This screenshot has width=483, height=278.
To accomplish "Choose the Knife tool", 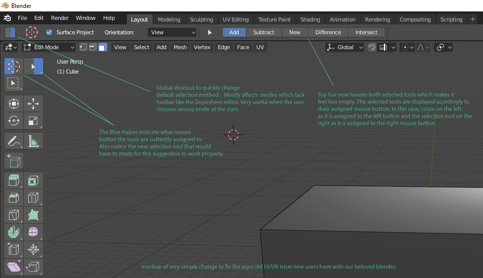I will pos(14,215).
